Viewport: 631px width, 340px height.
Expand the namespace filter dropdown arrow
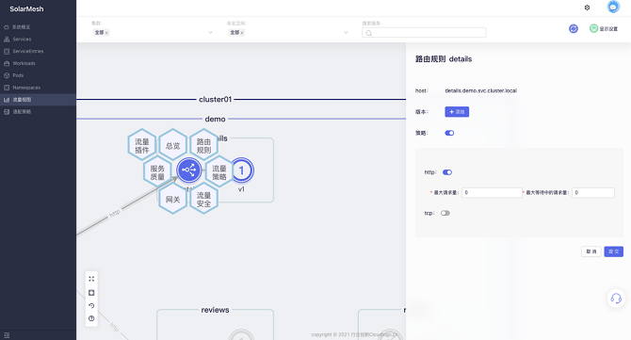coord(346,33)
